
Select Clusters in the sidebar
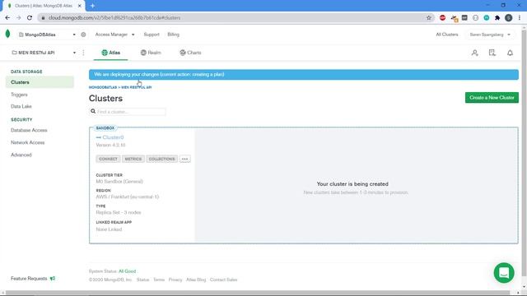point(40,82)
